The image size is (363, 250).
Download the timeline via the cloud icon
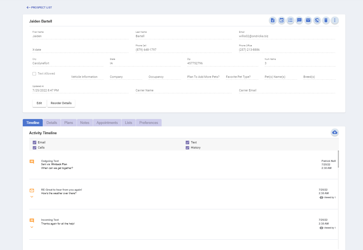coord(335,133)
